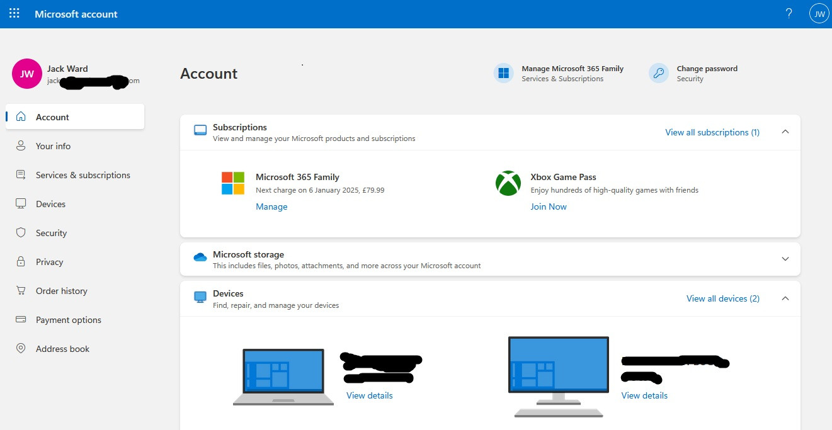Image resolution: width=832 pixels, height=430 pixels.
Task: Click the Services & subscriptions list icon
Action: click(21, 174)
